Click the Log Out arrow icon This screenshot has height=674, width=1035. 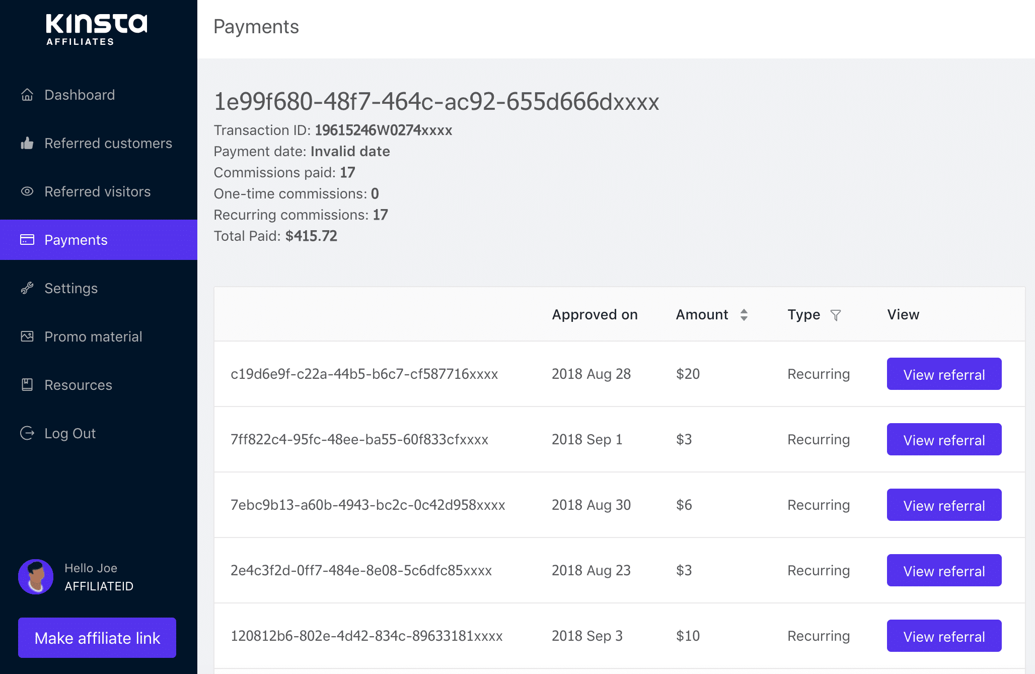[x=27, y=433]
